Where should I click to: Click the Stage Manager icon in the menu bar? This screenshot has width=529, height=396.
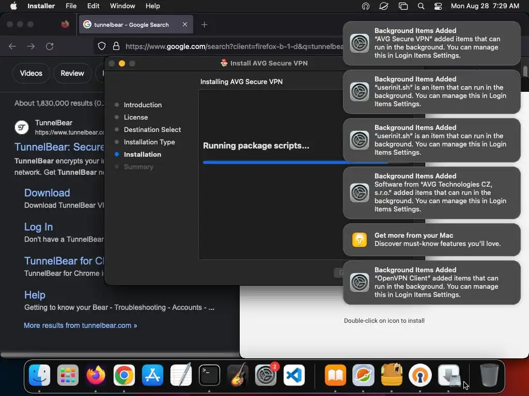click(x=403, y=6)
